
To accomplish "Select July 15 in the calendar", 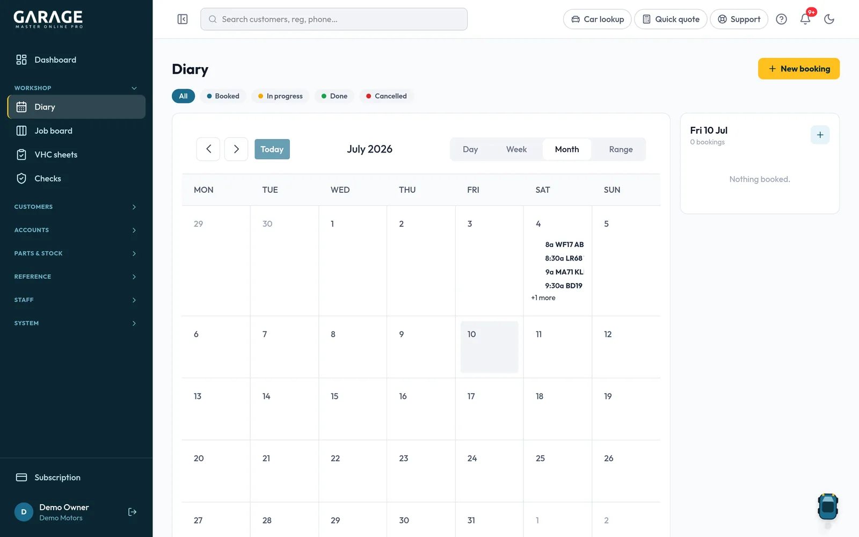I will [353, 409].
